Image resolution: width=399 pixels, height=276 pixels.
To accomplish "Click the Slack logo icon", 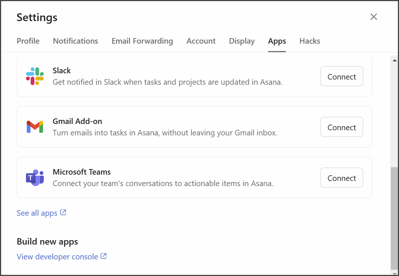I will click(35, 76).
